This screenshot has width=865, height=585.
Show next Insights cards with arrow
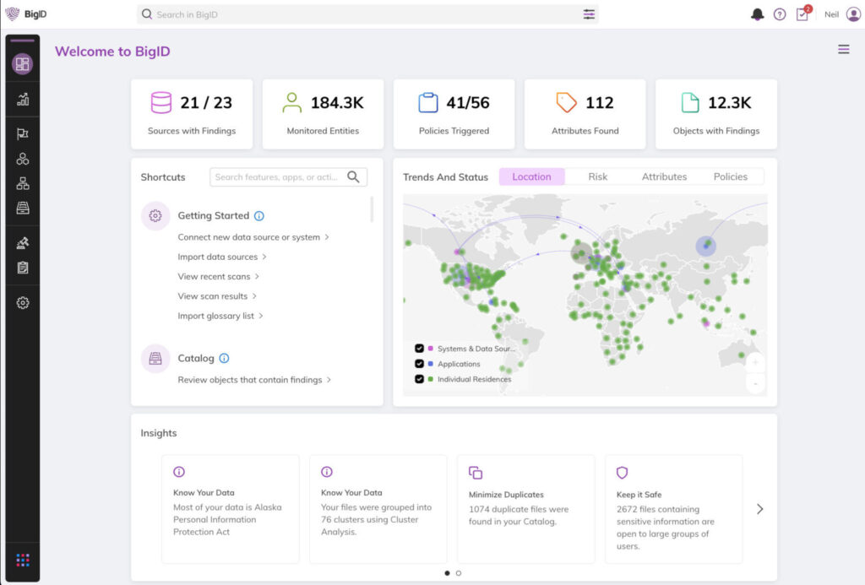[x=759, y=509]
